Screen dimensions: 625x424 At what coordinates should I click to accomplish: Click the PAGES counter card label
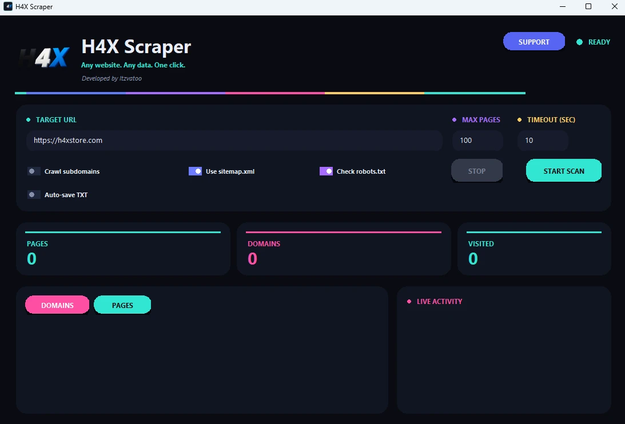[38, 243]
